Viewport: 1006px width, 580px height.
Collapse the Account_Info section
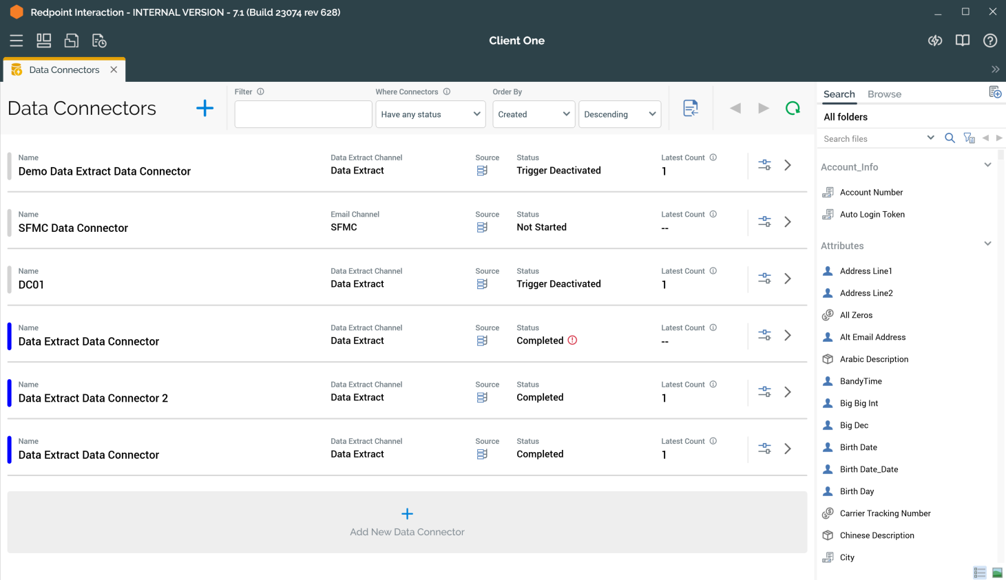tap(987, 166)
